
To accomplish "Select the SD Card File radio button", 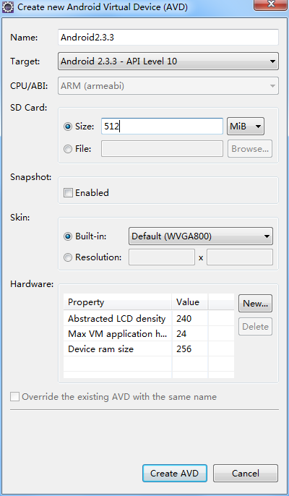I will [x=68, y=149].
